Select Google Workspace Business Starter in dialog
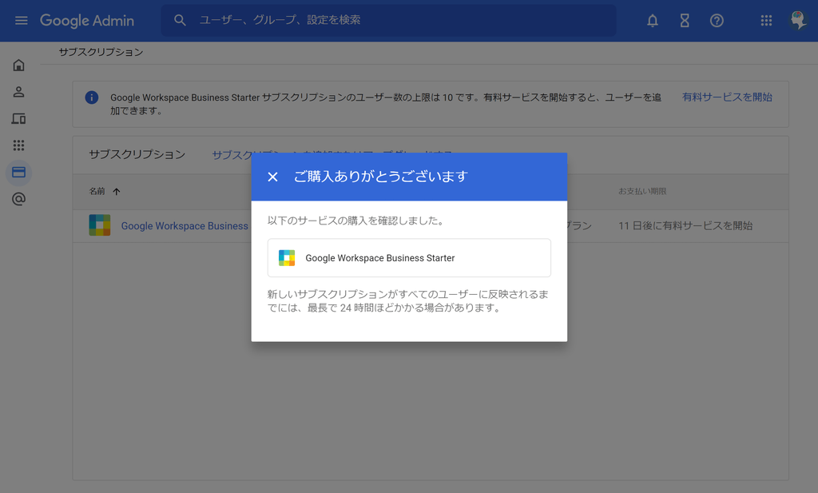 click(409, 258)
